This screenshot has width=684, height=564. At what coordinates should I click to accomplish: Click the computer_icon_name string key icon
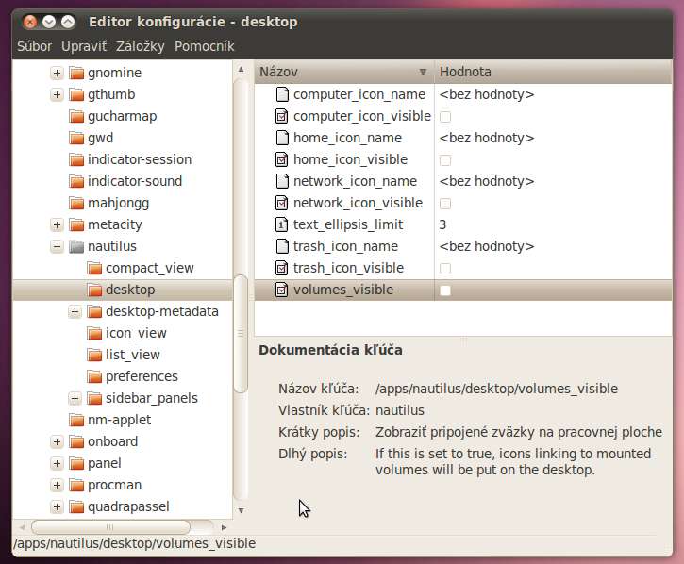click(282, 94)
